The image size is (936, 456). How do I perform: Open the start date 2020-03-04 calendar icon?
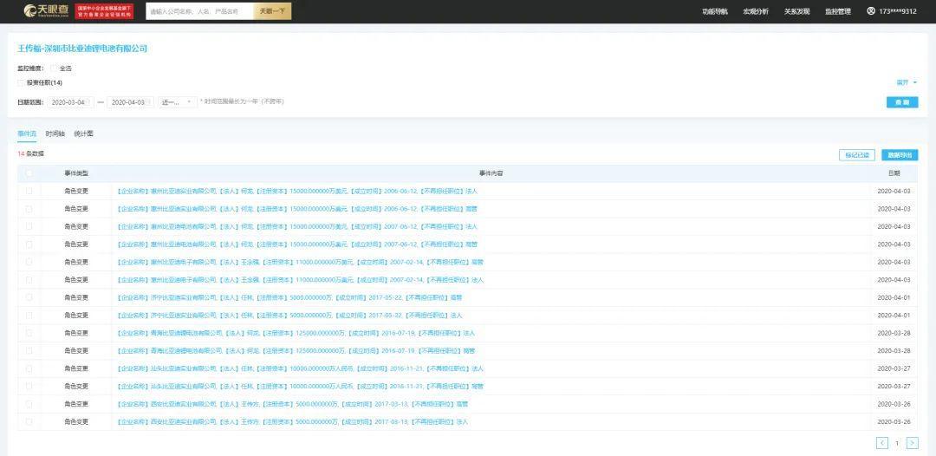(88, 102)
